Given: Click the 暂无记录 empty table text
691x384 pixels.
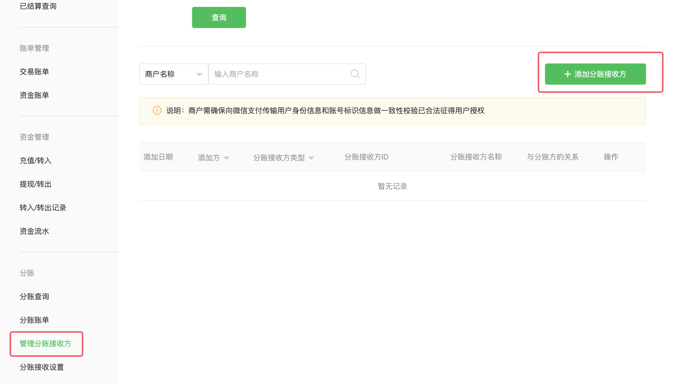Looking at the screenshot, I should pos(392,186).
